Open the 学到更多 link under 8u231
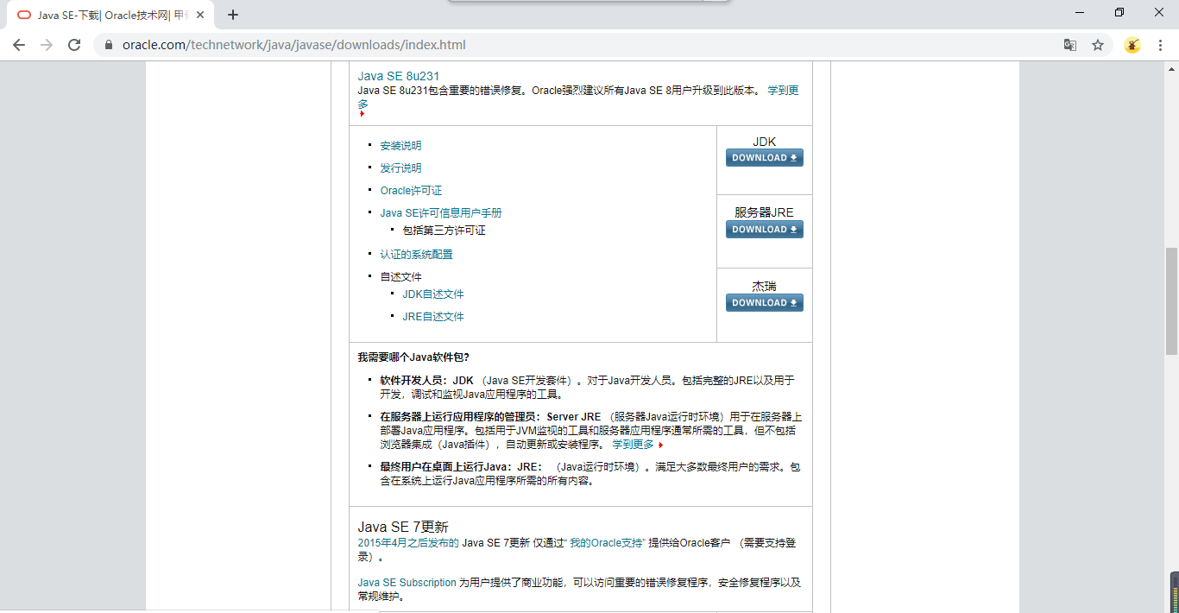Viewport: 1179px width, 613px height. 783,90
